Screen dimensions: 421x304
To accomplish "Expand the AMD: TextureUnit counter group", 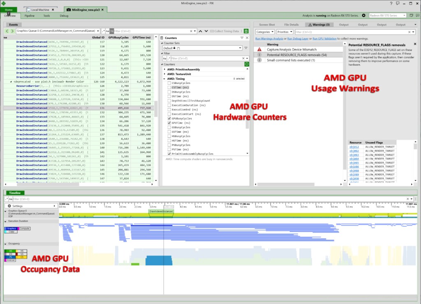I will pos(164,74).
